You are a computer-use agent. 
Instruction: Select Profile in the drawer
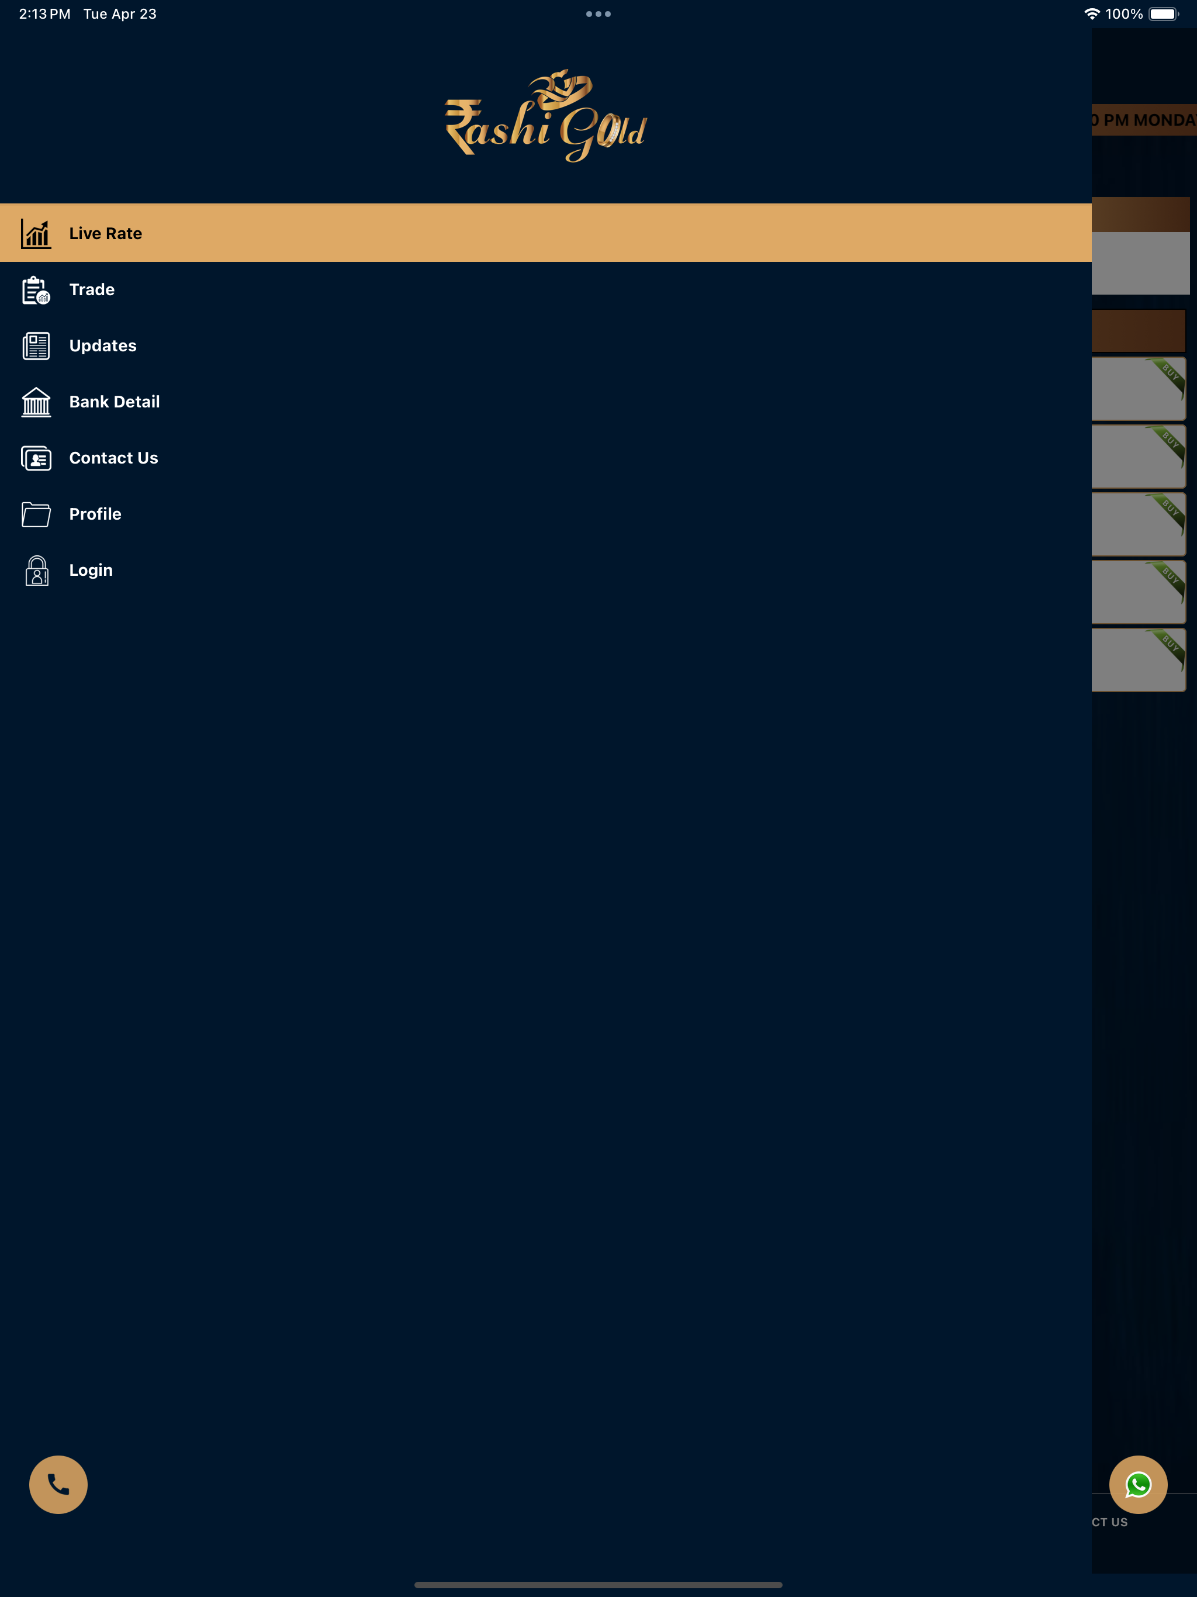545,514
